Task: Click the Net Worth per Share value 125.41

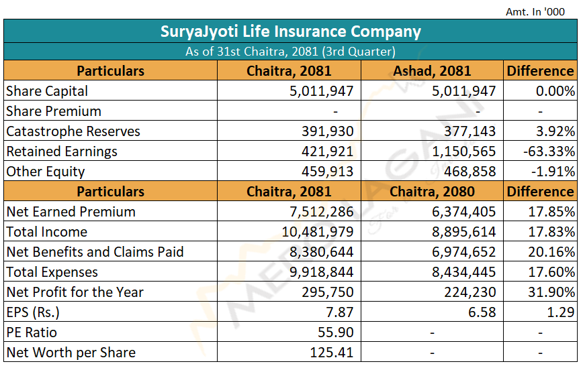Action: [331, 353]
